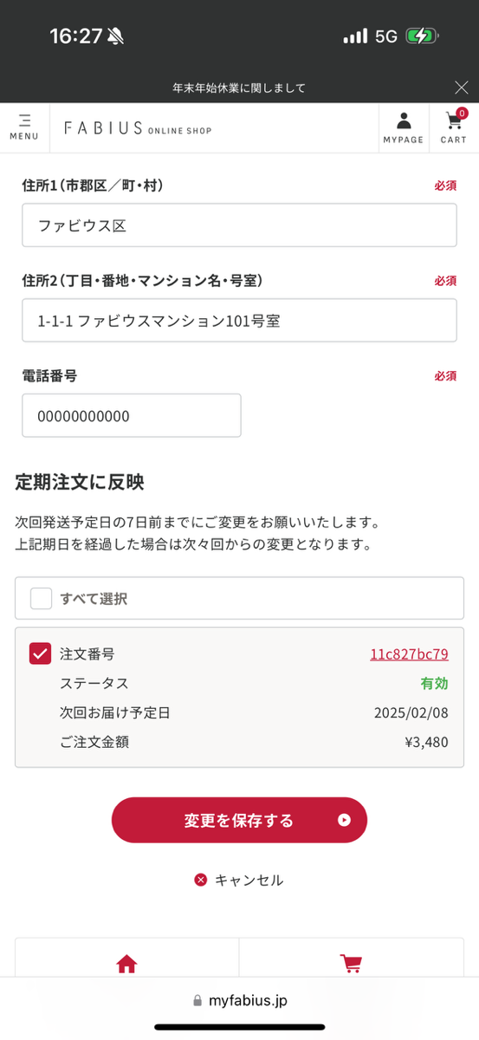Open the hamburger MENU icon
The width and height of the screenshot is (479, 1040).
[24, 127]
